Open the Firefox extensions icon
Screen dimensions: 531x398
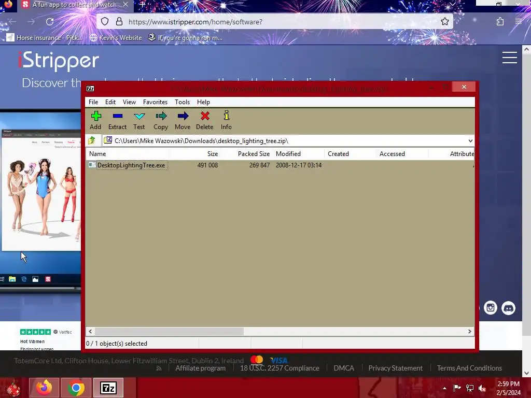coord(500,22)
